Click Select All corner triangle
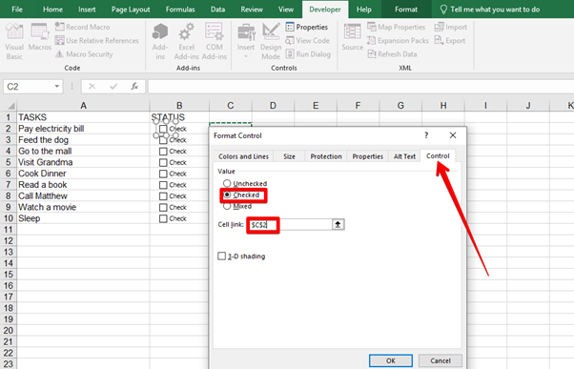This screenshot has height=369, width=574. tap(10, 106)
